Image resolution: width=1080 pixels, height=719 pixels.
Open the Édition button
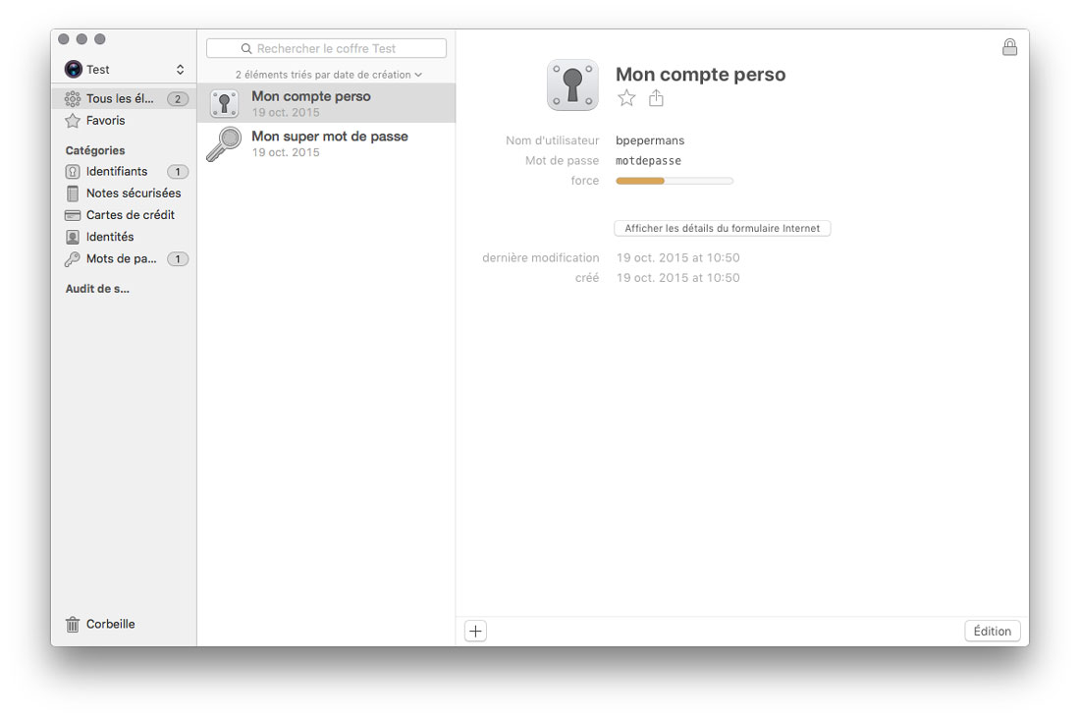point(992,631)
